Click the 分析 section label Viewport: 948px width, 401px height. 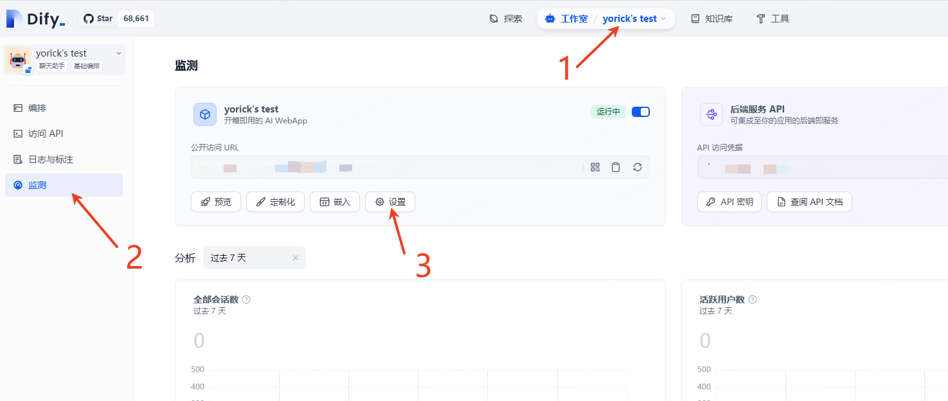(185, 258)
